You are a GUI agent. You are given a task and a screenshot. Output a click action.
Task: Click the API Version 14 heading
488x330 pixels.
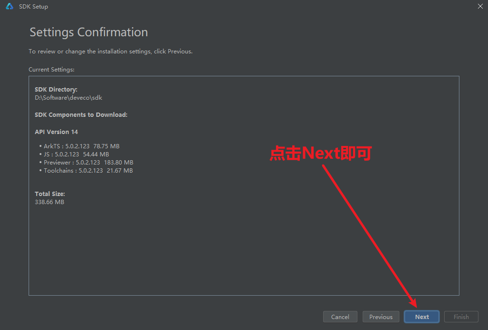pyautogui.click(x=56, y=132)
